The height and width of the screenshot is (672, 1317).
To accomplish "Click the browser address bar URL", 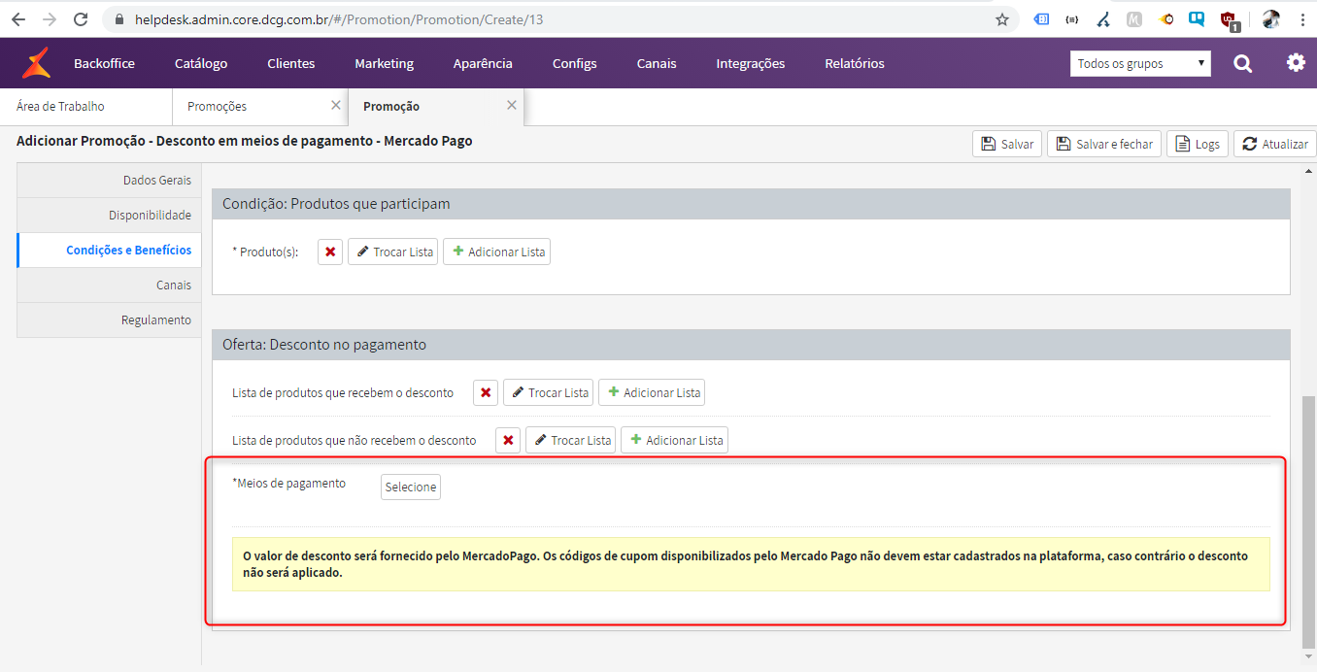I will pyautogui.click(x=339, y=19).
